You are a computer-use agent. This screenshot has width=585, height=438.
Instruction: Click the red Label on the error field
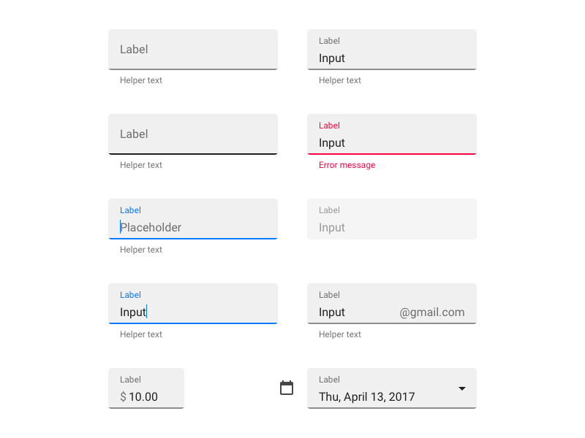click(x=329, y=126)
